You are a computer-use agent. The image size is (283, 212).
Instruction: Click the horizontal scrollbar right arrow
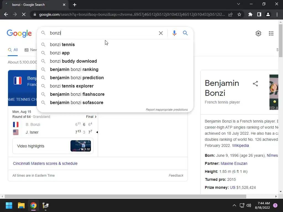276,196
